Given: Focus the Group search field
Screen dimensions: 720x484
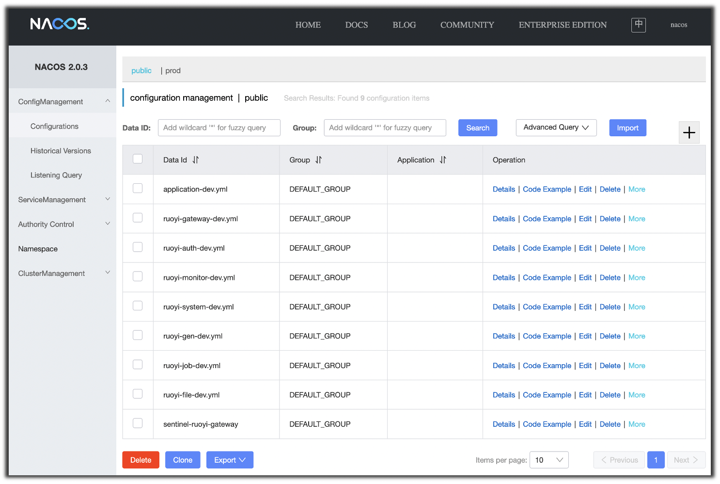Looking at the screenshot, I should (x=385, y=128).
